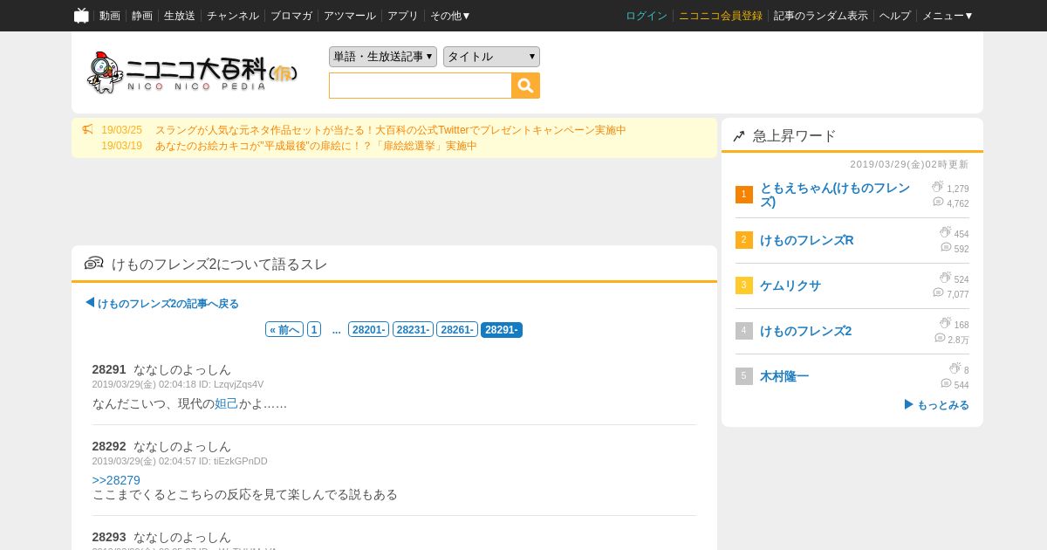The image size is (1047, 550).
Task: Open trending word けものフレンズR
Action: pyautogui.click(x=807, y=240)
